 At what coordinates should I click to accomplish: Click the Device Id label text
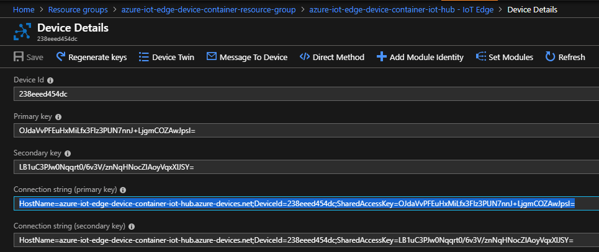(x=29, y=80)
